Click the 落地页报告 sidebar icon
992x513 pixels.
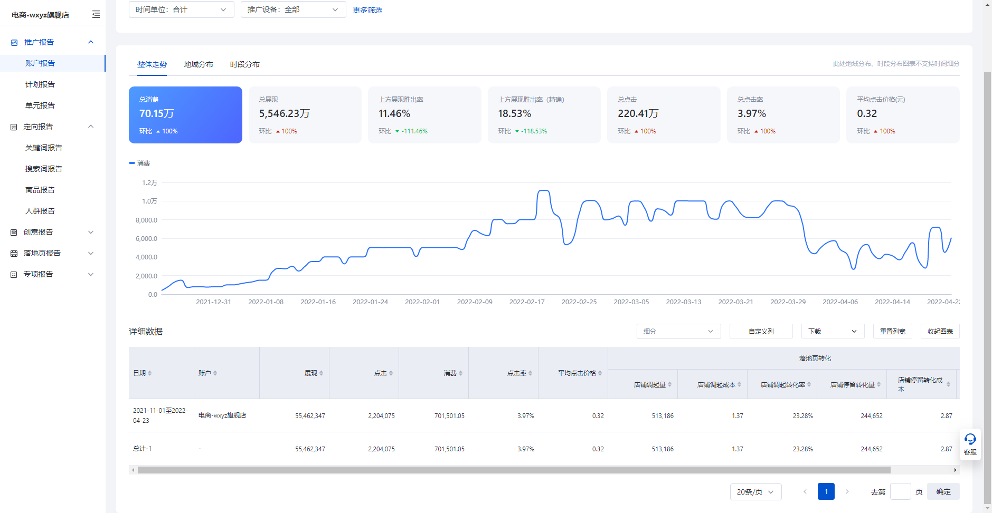point(14,253)
